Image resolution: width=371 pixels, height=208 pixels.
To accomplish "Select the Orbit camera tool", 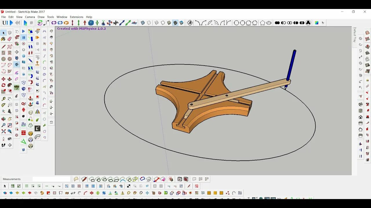I will (x=3, y=119).
